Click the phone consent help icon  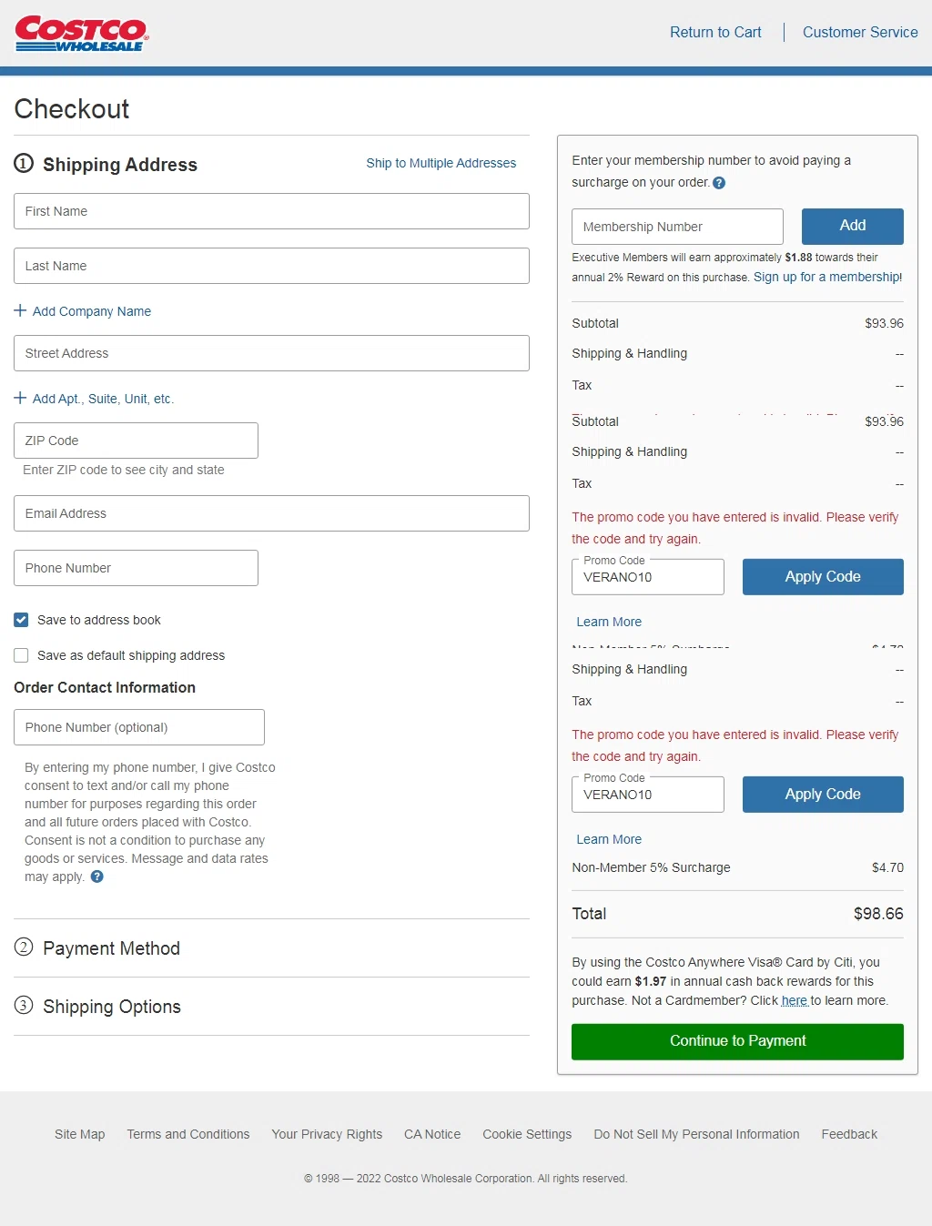coord(97,876)
